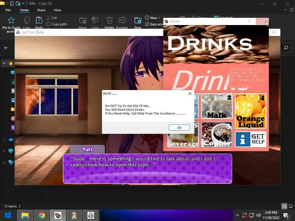
Task: Open Save menu in Just Yuri
Action: (x=150, y=180)
